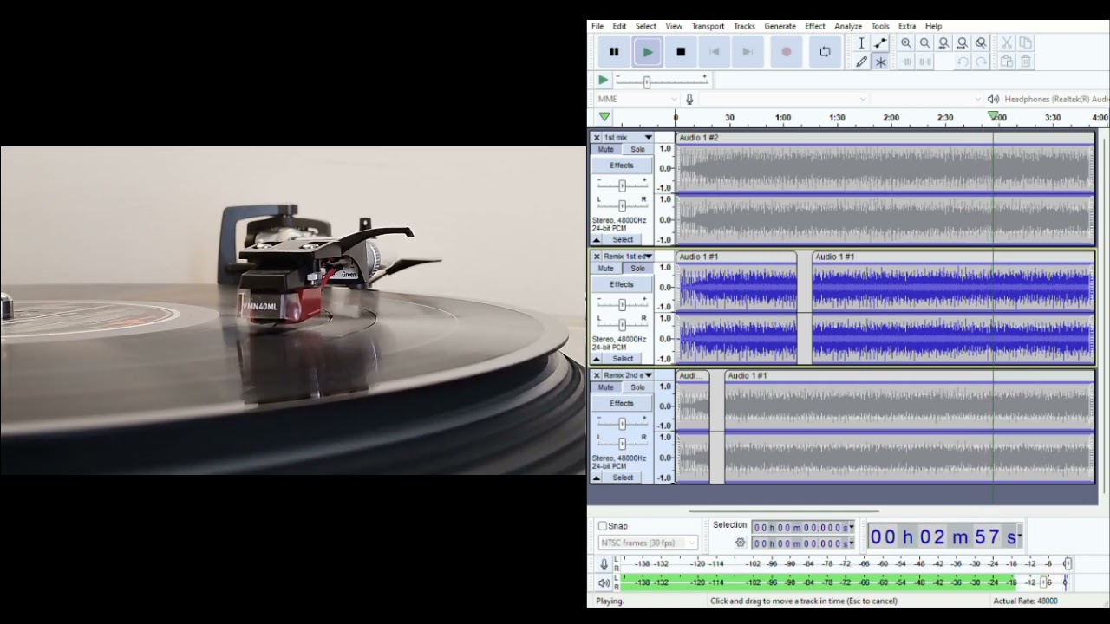
Task: Select the I-beam Selection tool
Action: coord(861,43)
